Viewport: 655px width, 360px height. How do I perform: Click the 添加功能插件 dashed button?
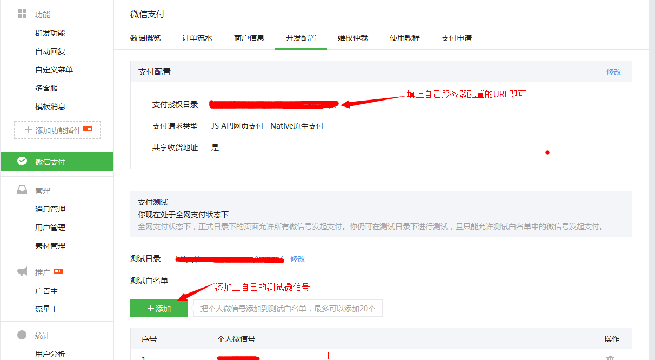tap(57, 130)
